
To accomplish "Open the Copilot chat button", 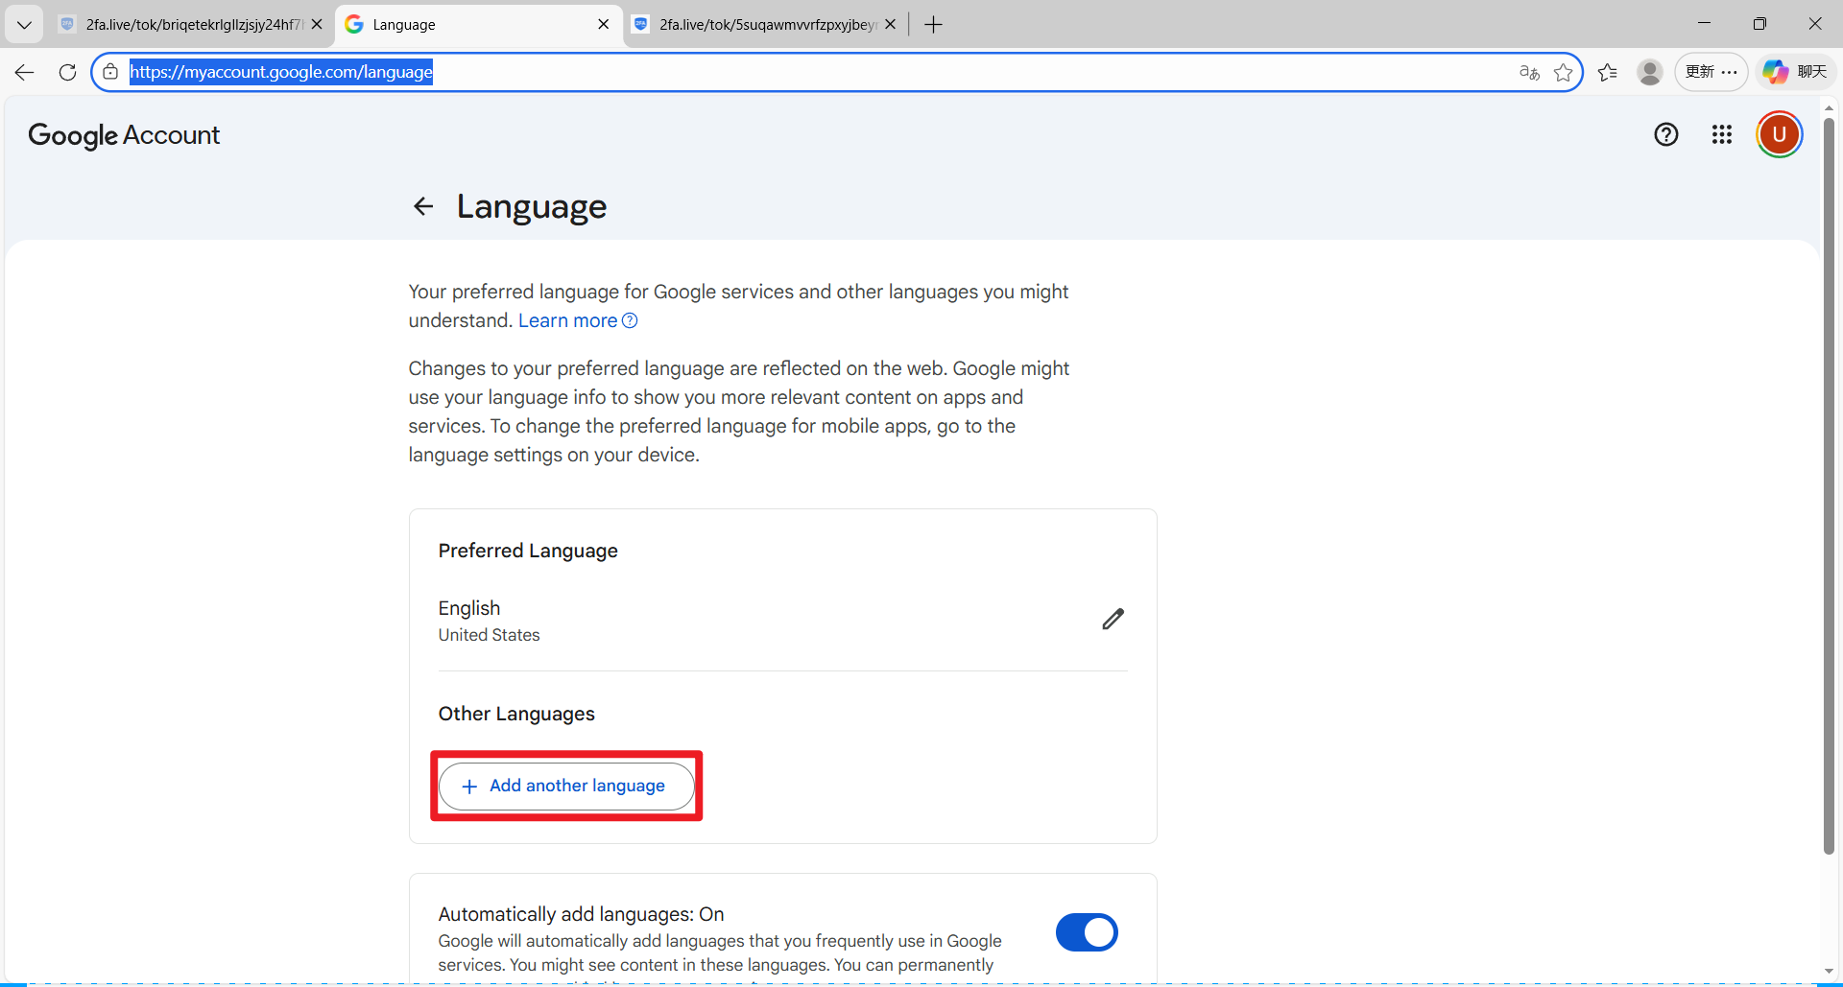I will click(x=1795, y=72).
